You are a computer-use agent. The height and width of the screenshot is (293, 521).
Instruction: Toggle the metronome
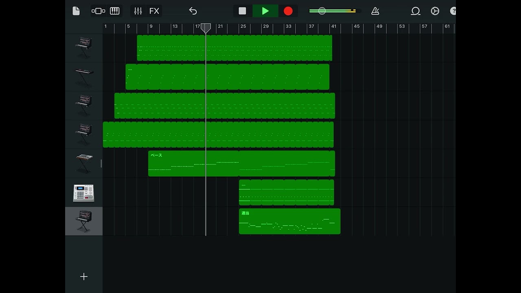pyautogui.click(x=375, y=11)
